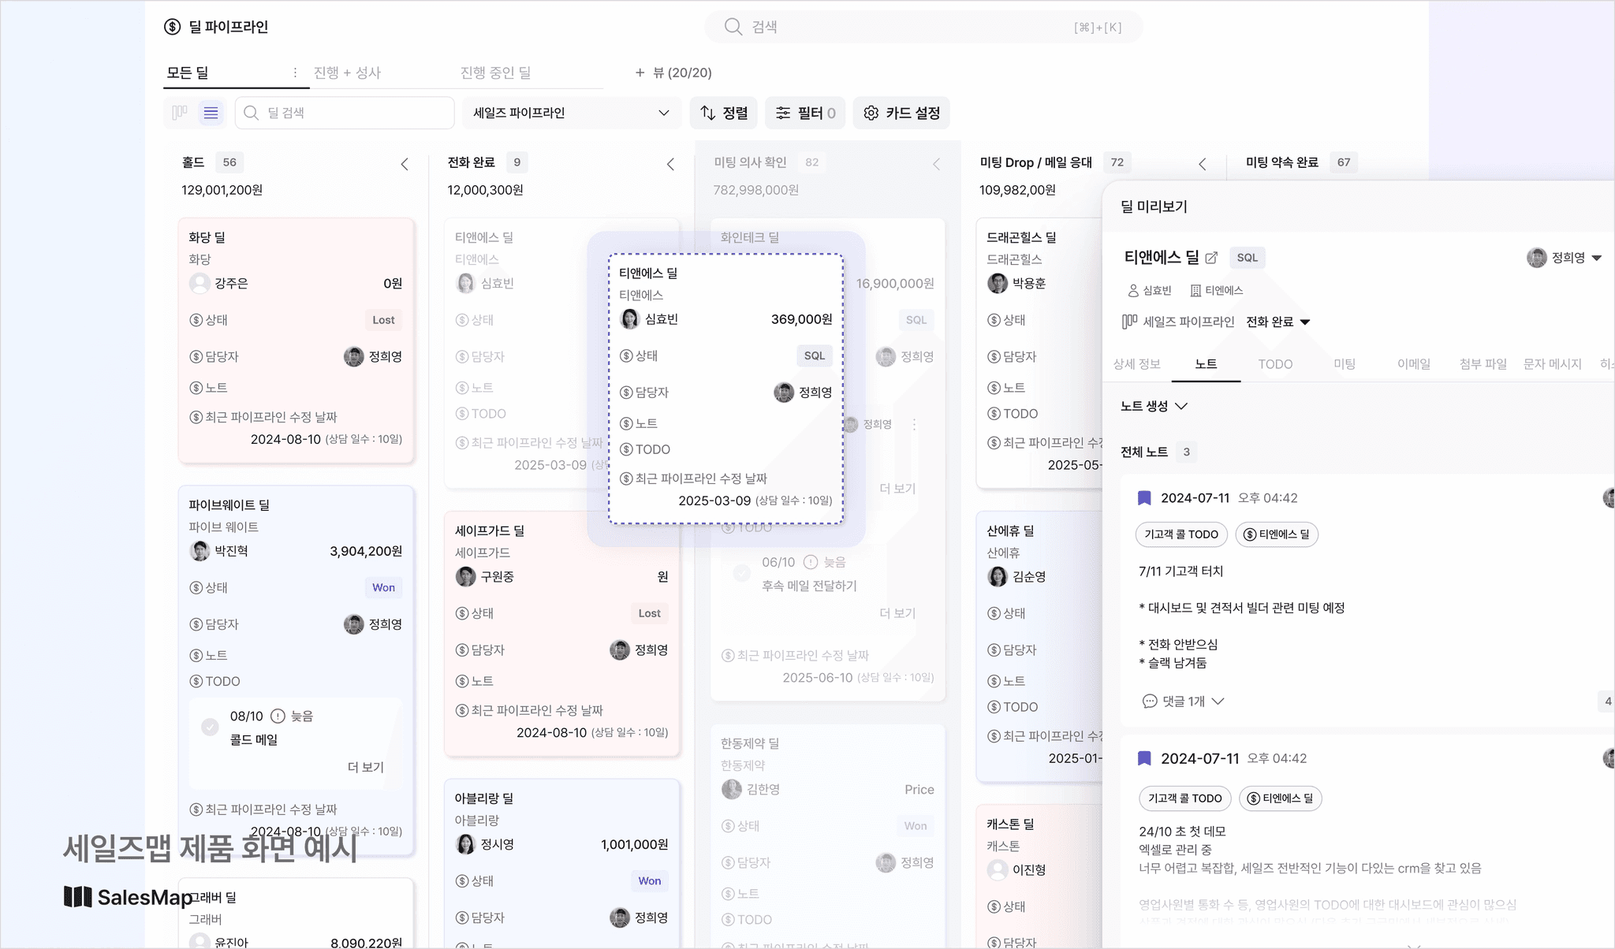Screen dimensions: 1615x949
Task: Collapse the 미팅 Drop / 메일 응대 column
Action: (1202, 164)
